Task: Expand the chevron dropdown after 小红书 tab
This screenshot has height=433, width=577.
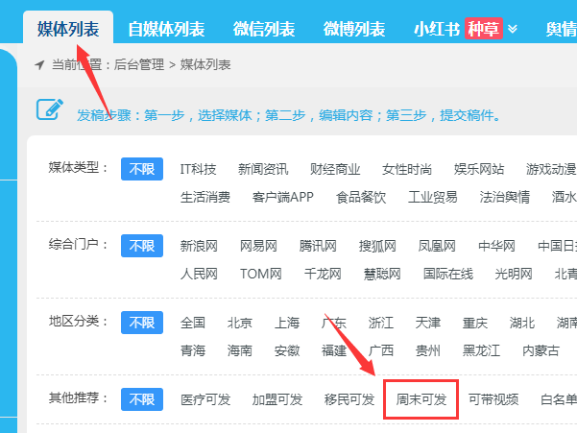Action: (512, 29)
